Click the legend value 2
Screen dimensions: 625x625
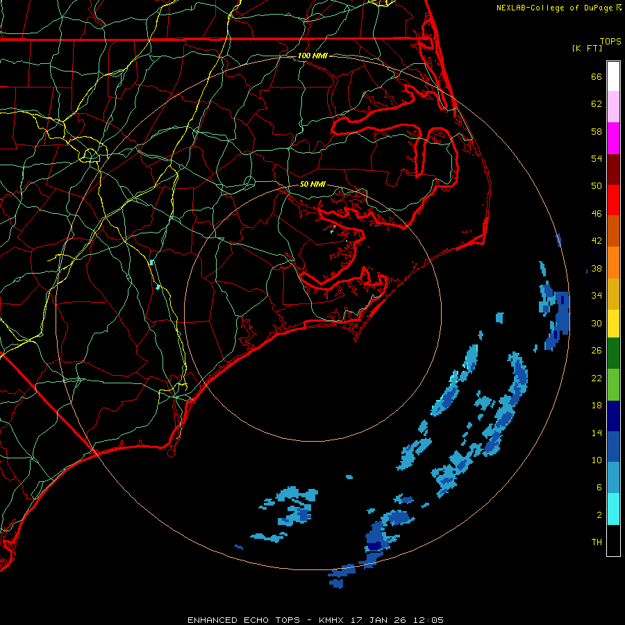599,515
